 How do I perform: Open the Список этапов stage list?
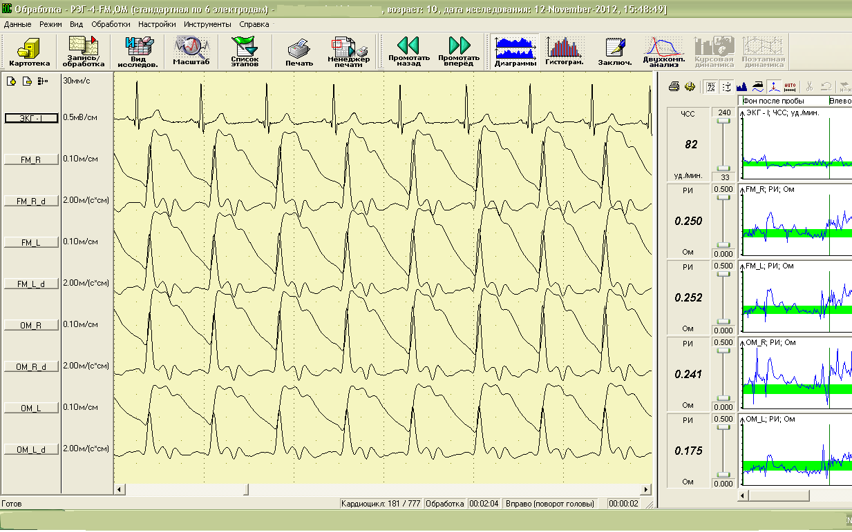tap(244, 52)
